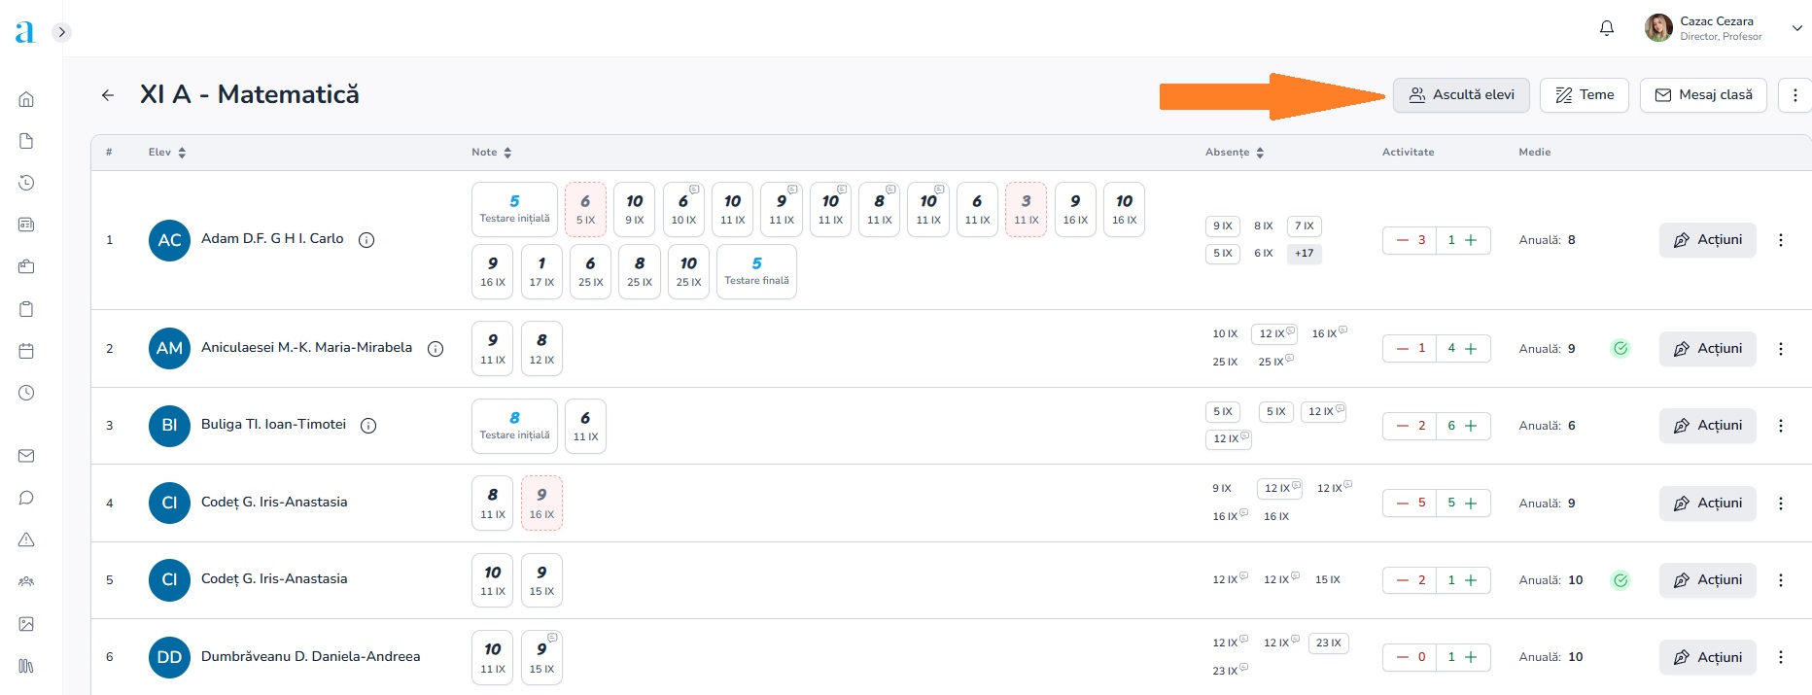Open the warning triangle icon in sidebar
This screenshot has height=695, width=1812.
[x=26, y=539]
